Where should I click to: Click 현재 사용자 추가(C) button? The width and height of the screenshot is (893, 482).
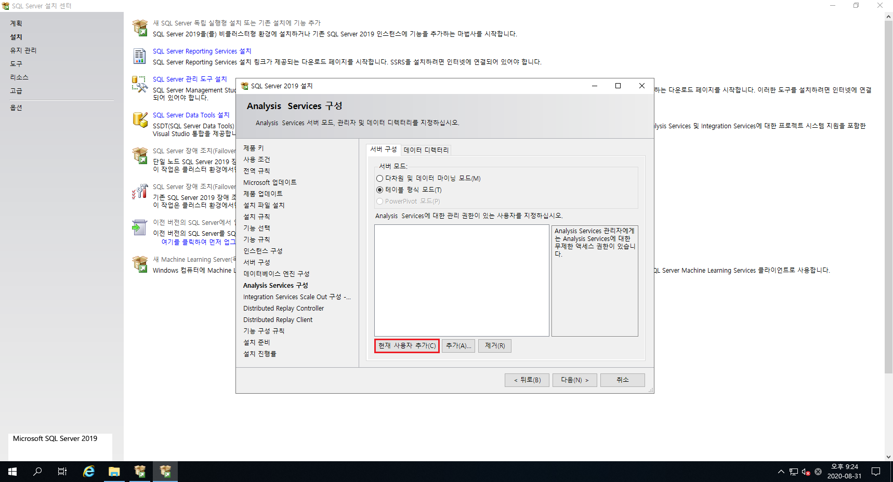pyautogui.click(x=407, y=345)
